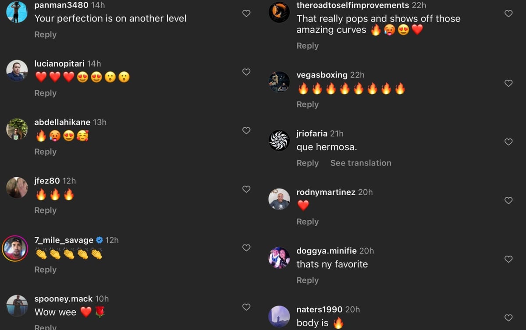Like rodnymartinez's heart comment
The image size is (526, 330).
coord(508,200)
